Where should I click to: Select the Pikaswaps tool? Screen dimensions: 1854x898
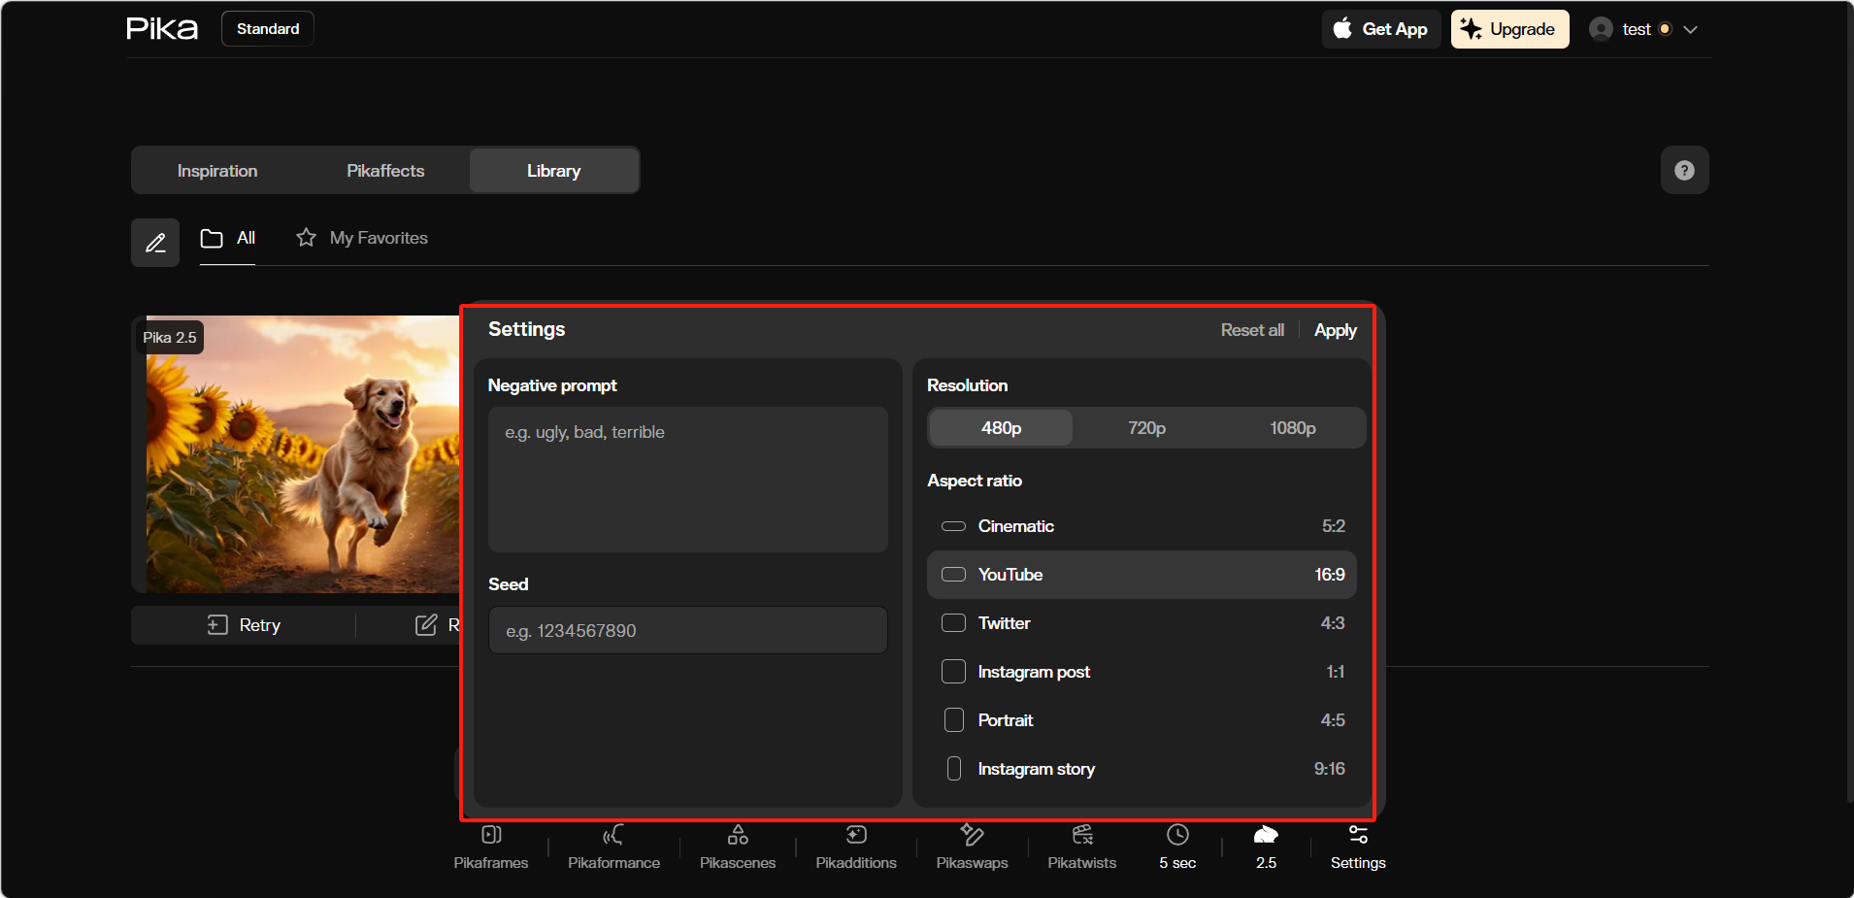pyautogui.click(x=972, y=847)
